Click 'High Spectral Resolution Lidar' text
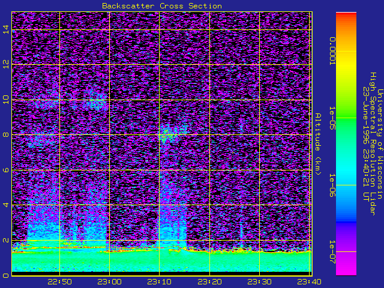Image resolution: width=384 pixels, height=288 pixels. pyautogui.click(x=373, y=144)
